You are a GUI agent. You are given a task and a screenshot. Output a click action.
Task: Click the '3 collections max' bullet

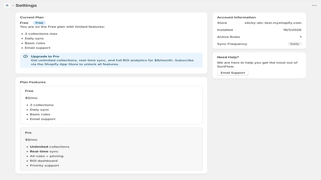click(41, 34)
